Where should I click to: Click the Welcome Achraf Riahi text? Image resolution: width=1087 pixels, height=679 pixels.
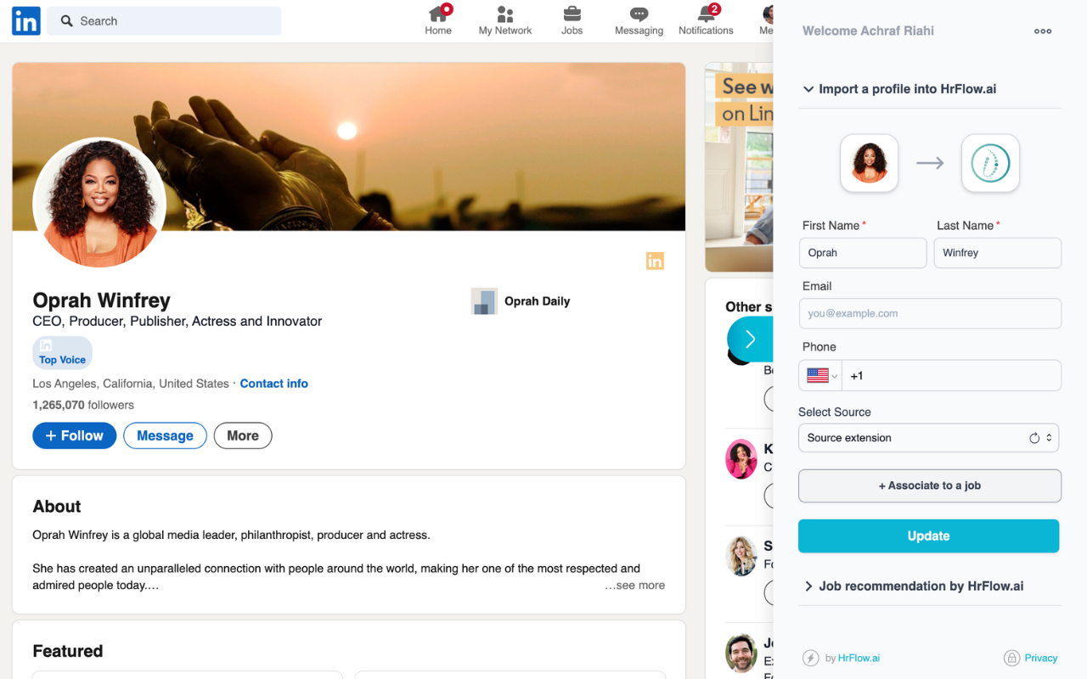click(x=868, y=31)
